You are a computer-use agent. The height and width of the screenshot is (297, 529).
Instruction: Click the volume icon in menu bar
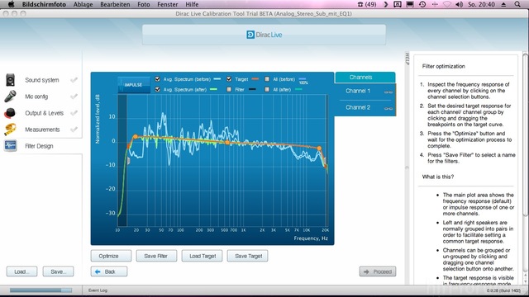[x=459, y=4]
